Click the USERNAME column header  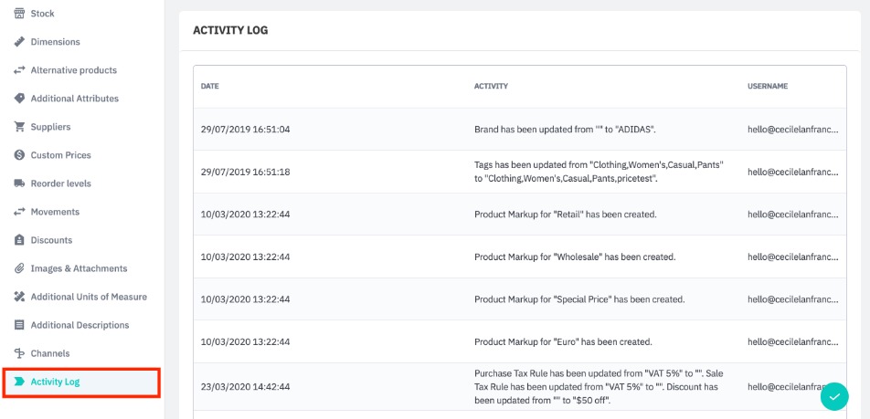click(x=768, y=87)
